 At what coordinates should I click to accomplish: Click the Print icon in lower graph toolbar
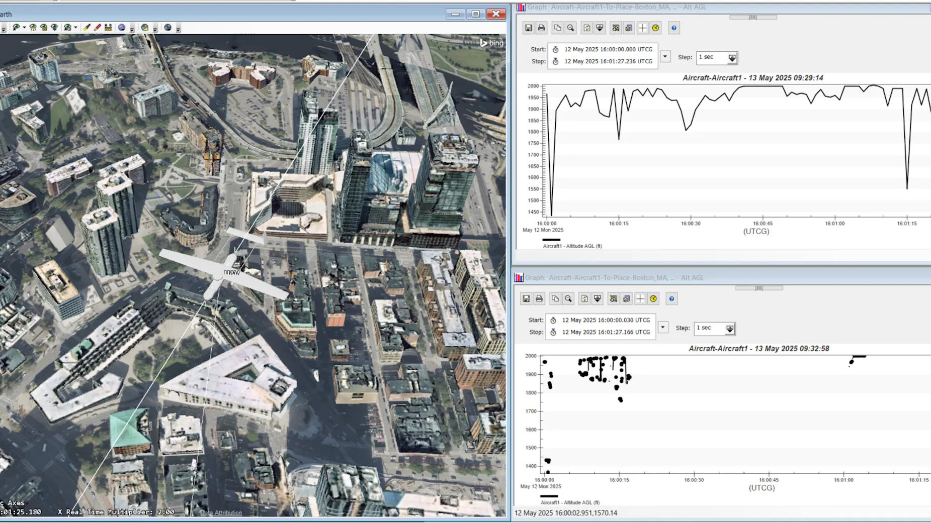coord(539,299)
